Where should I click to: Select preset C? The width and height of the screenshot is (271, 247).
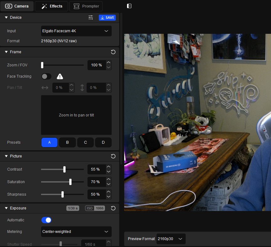point(85,142)
